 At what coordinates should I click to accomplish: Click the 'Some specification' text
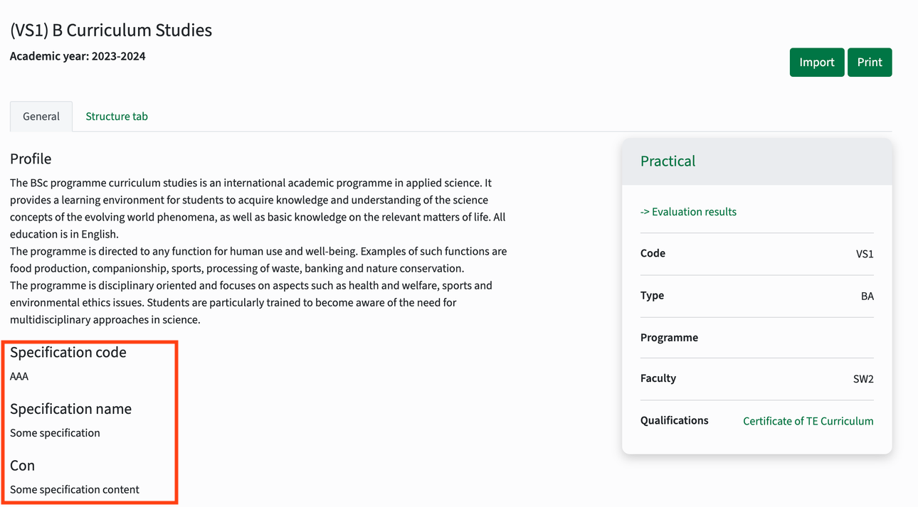(x=55, y=433)
